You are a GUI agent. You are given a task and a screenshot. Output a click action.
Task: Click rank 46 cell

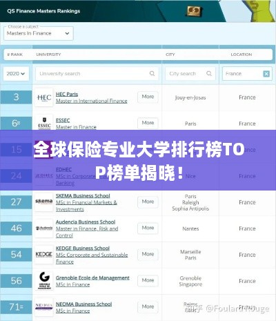[16, 228]
